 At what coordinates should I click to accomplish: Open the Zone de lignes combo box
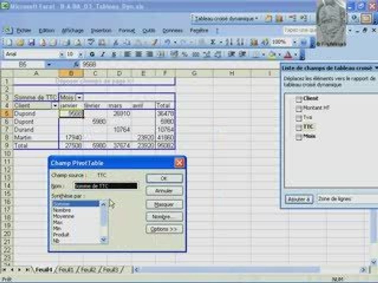tap(347, 199)
